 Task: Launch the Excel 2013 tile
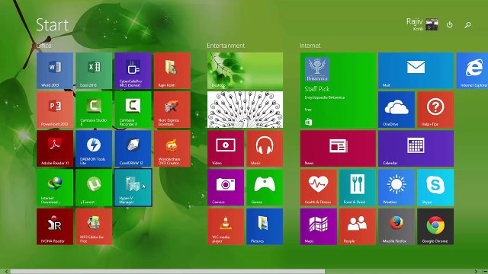[94, 71]
